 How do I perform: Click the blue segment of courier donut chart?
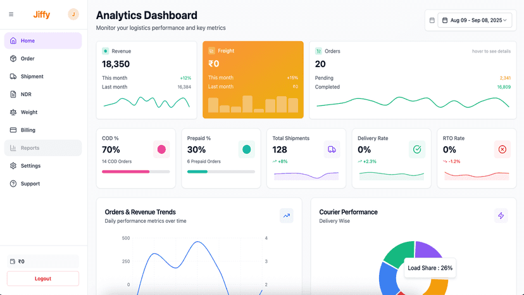click(388, 279)
